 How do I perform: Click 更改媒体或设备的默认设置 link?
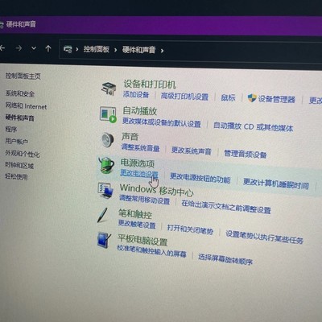[x=162, y=122]
